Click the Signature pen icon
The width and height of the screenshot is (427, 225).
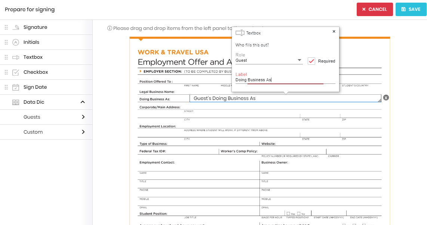[16, 27]
